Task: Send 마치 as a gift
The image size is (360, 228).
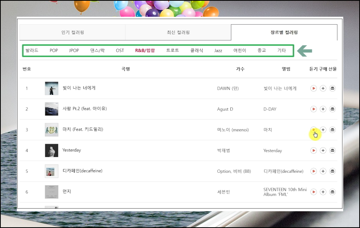Action: point(332,130)
